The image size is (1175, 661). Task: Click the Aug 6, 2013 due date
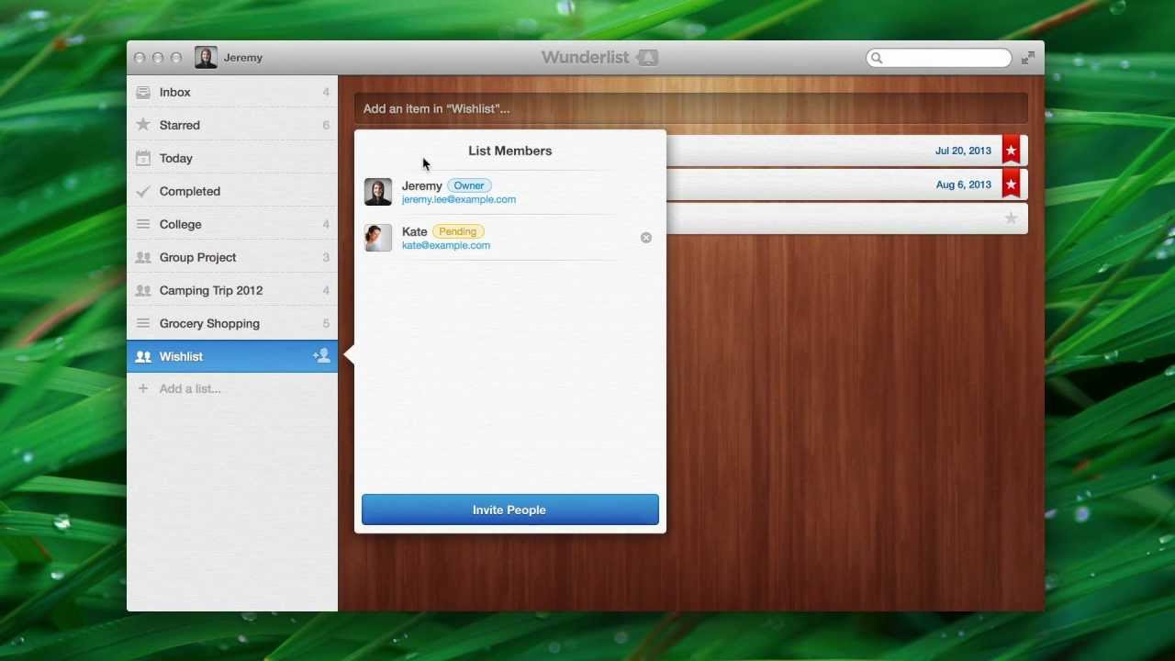964,185
